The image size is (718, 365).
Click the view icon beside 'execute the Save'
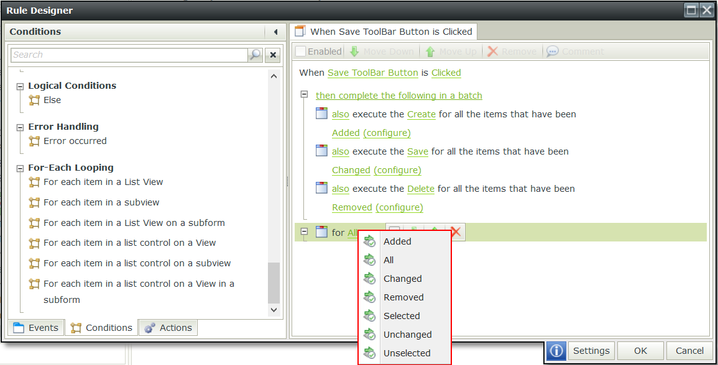pyautogui.click(x=322, y=150)
